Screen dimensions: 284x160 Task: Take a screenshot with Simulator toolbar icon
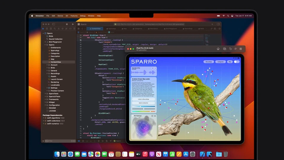225,49
